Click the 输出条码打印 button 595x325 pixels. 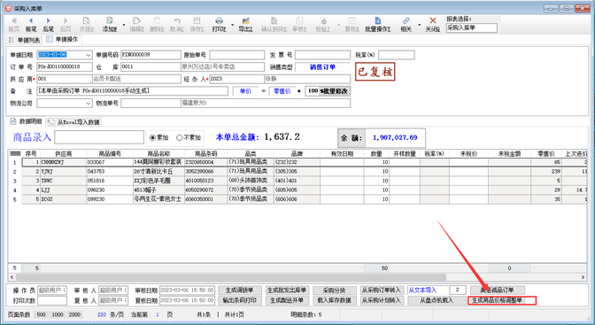click(239, 301)
